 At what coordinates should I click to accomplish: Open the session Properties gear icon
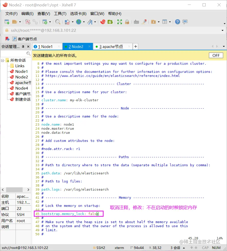[45, 22]
